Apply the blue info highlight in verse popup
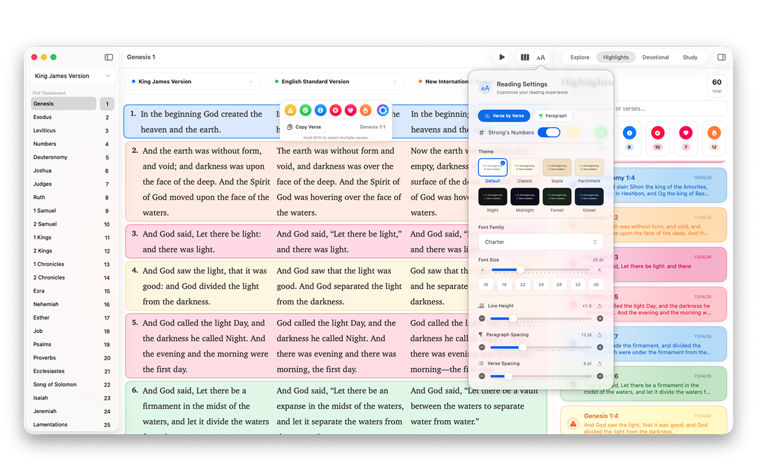761x476 pixels. tap(320, 110)
